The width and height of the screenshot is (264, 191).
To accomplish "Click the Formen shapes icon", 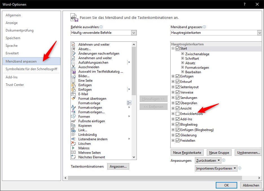I will (73, 117).
